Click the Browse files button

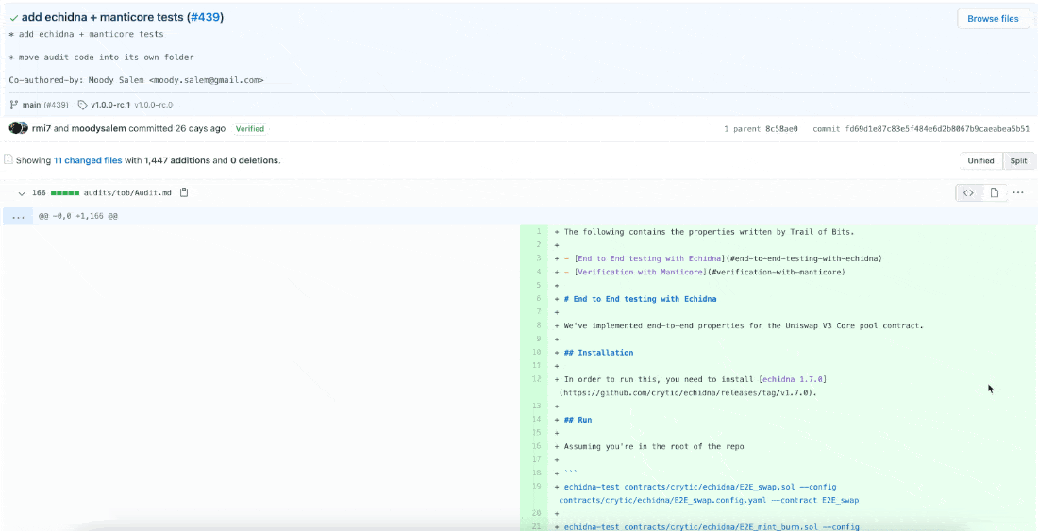pos(993,19)
